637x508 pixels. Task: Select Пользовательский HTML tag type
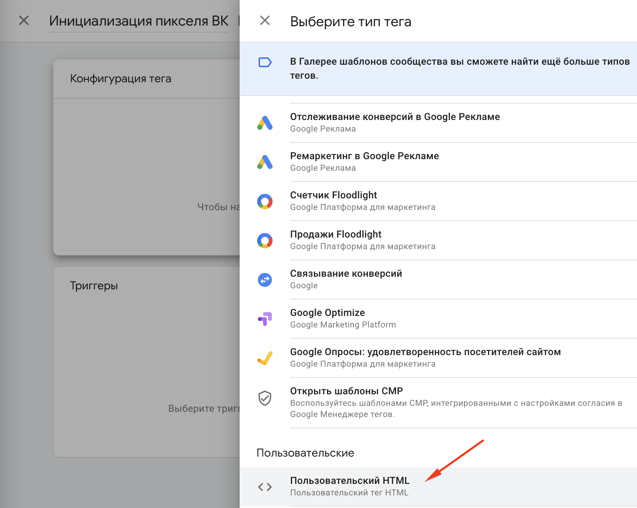[x=438, y=487]
